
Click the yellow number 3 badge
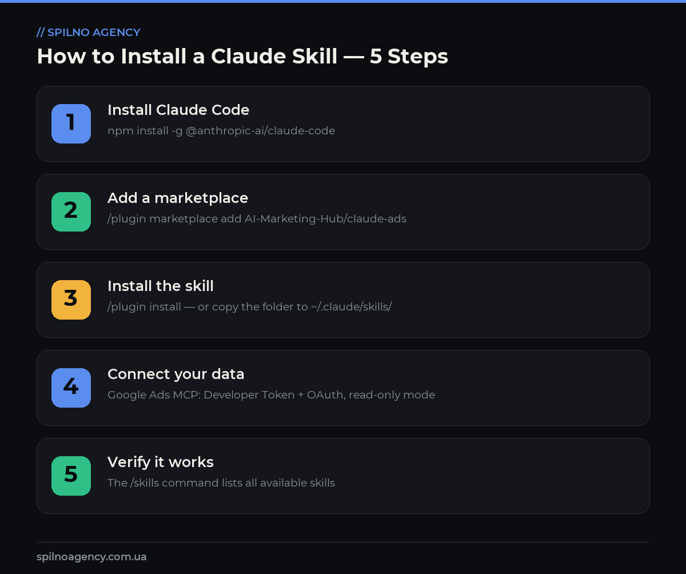coord(71,300)
